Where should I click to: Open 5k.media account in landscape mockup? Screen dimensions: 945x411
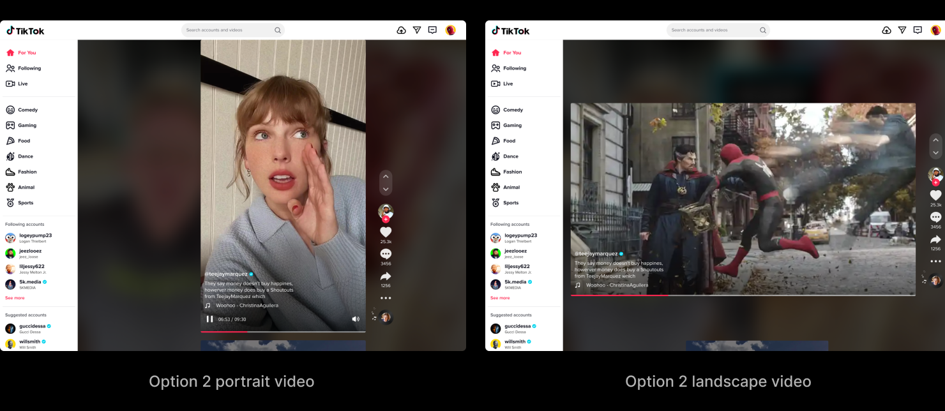pos(511,285)
